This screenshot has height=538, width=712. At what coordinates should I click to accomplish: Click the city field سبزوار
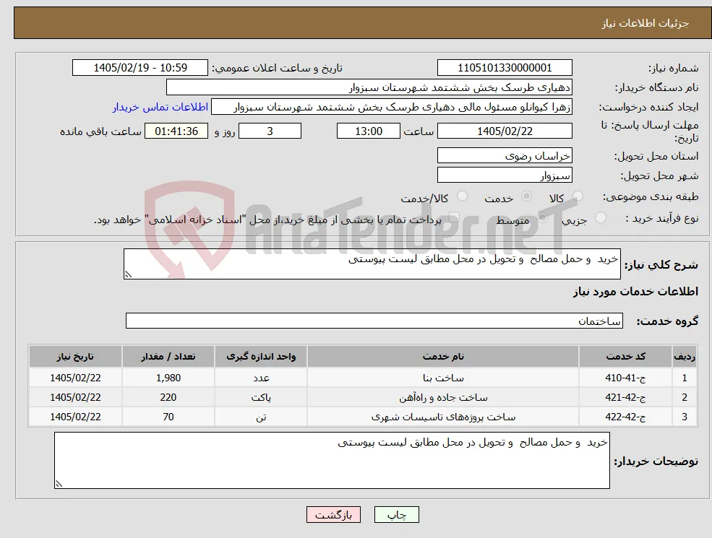point(505,175)
